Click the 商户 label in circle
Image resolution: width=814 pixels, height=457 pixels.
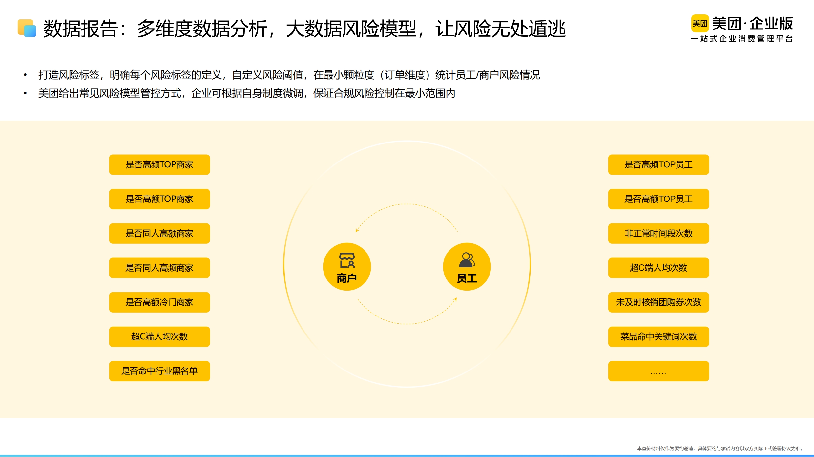click(347, 278)
